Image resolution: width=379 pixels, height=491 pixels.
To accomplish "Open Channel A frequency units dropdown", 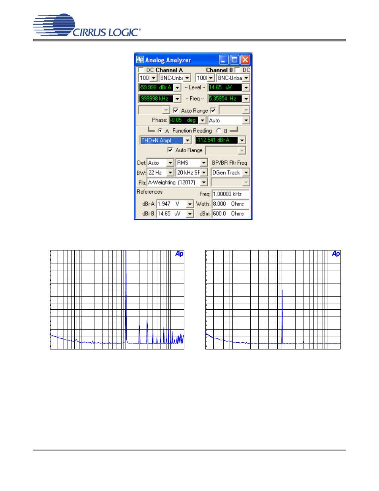I will coord(178,99).
